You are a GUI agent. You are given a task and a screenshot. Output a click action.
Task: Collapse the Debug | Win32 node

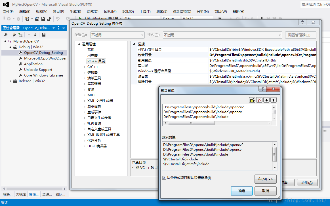pyautogui.click(x=10, y=47)
